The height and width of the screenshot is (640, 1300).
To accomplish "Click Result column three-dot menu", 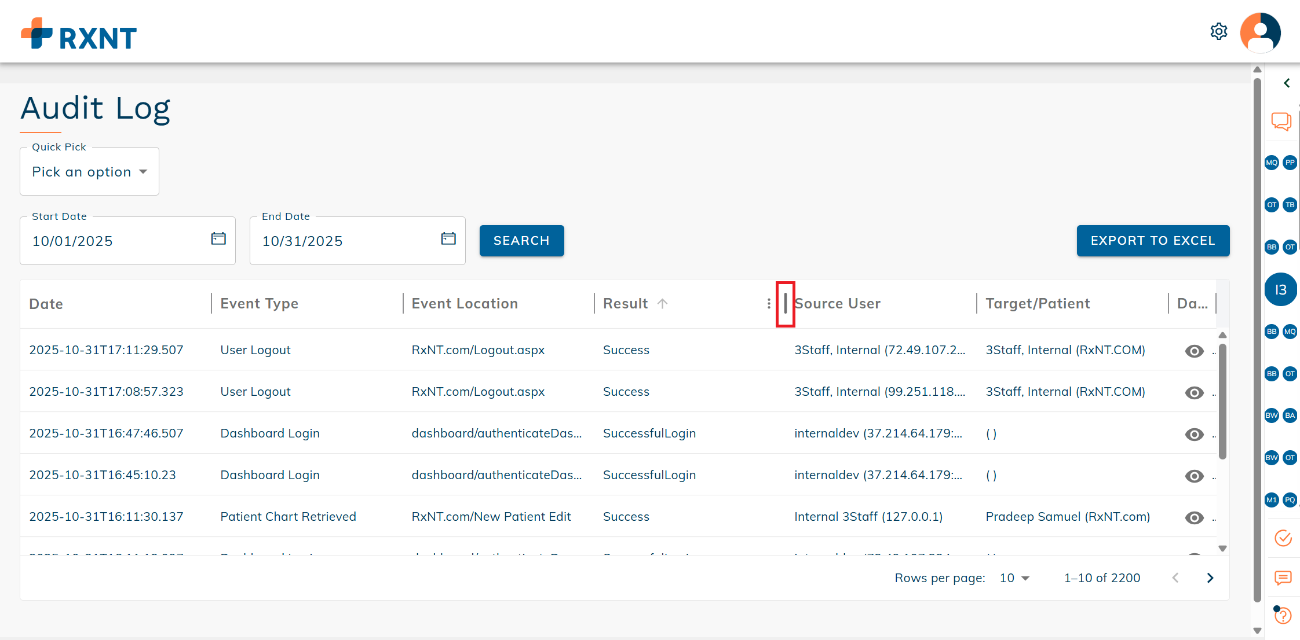I will click(769, 304).
